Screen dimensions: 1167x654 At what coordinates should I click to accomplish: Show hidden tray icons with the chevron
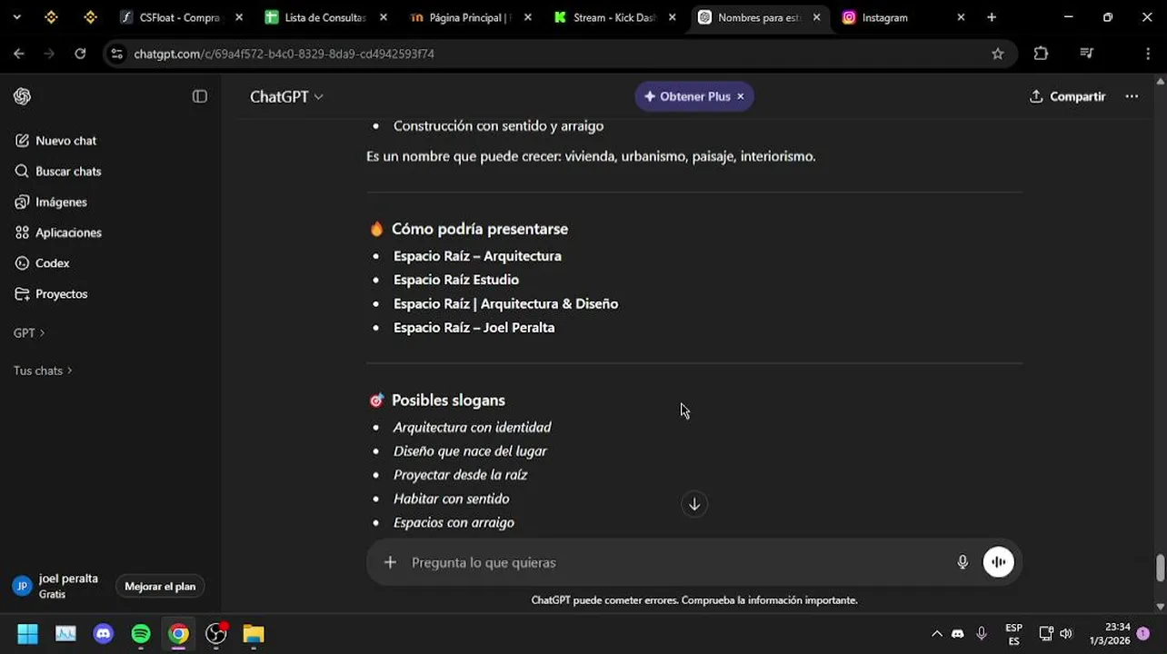point(936,634)
